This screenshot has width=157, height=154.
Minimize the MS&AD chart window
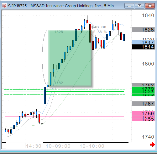point(129,6)
